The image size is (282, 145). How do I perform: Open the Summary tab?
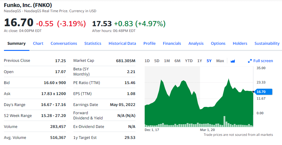[x=17, y=44]
